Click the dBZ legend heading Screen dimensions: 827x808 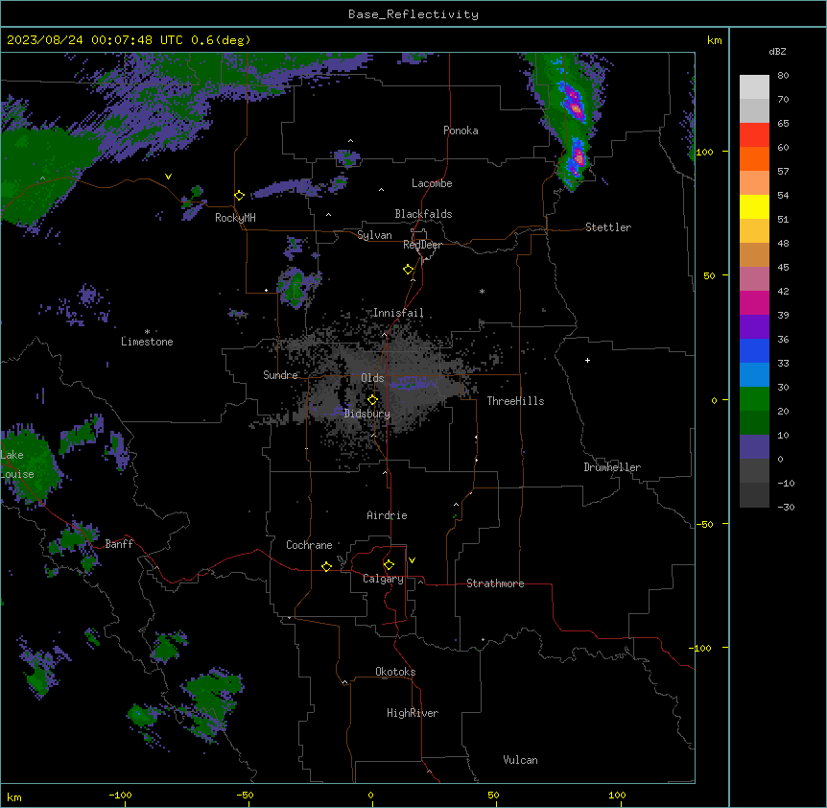(777, 51)
